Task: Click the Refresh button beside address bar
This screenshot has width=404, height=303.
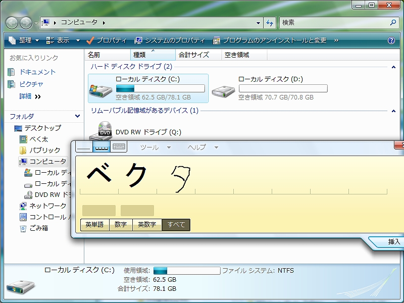Action: [270, 23]
